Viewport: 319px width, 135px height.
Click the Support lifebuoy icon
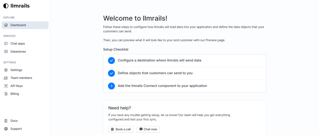(6, 129)
